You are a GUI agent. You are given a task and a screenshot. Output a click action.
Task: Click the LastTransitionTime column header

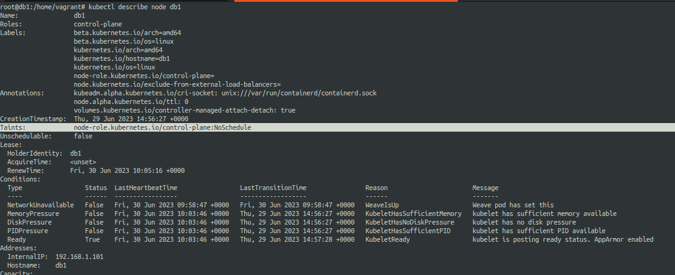(273, 188)
